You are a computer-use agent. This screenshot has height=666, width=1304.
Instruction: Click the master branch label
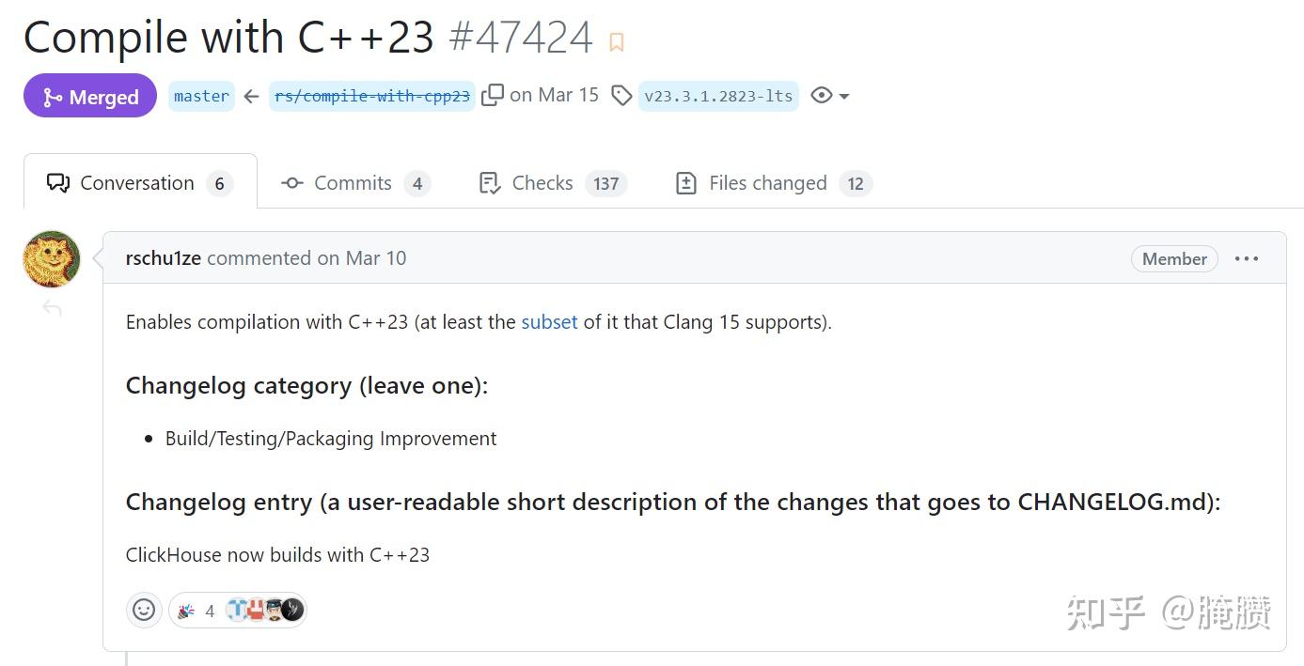[201, 95]
